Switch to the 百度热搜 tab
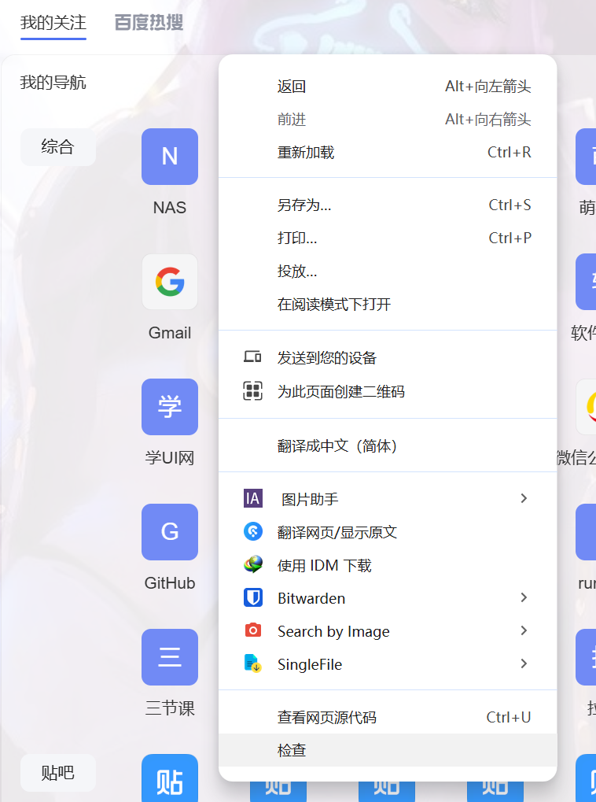596x802 pixels. coord(149,22)
